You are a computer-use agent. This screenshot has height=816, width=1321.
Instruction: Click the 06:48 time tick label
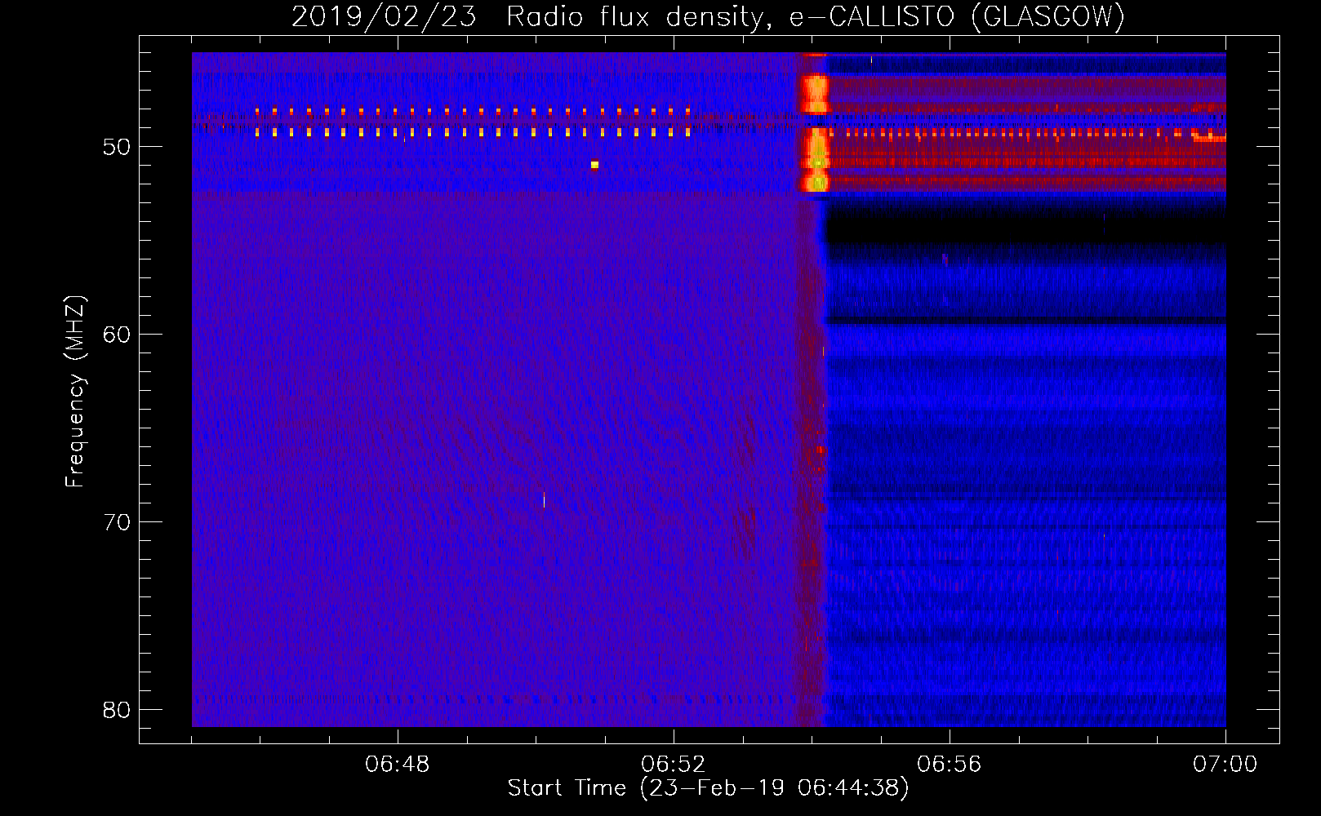point(398,765)
